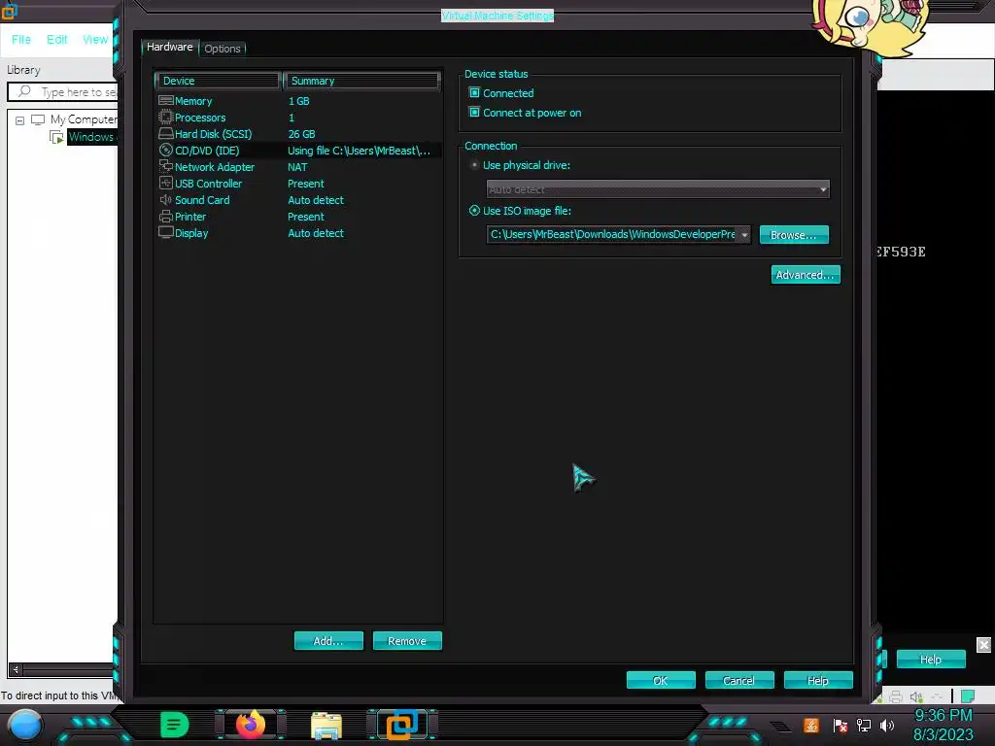Viewport: 995px width, 746px height.
Task: Click the VM status bar printer icon
Action: tap(896, 696)
